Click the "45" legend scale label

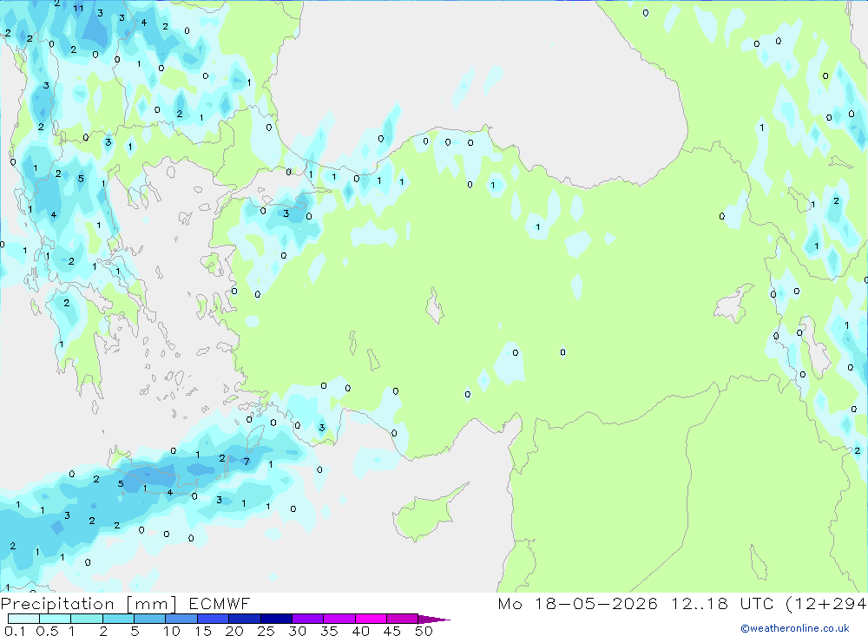click(x=392, y=631)
